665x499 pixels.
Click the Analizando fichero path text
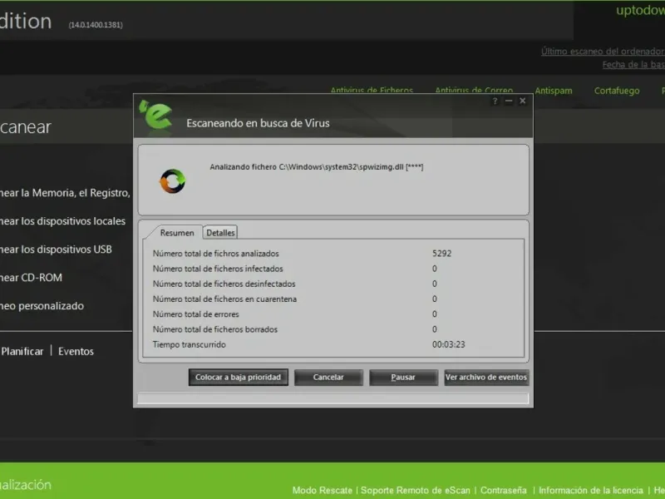[317, 167]
